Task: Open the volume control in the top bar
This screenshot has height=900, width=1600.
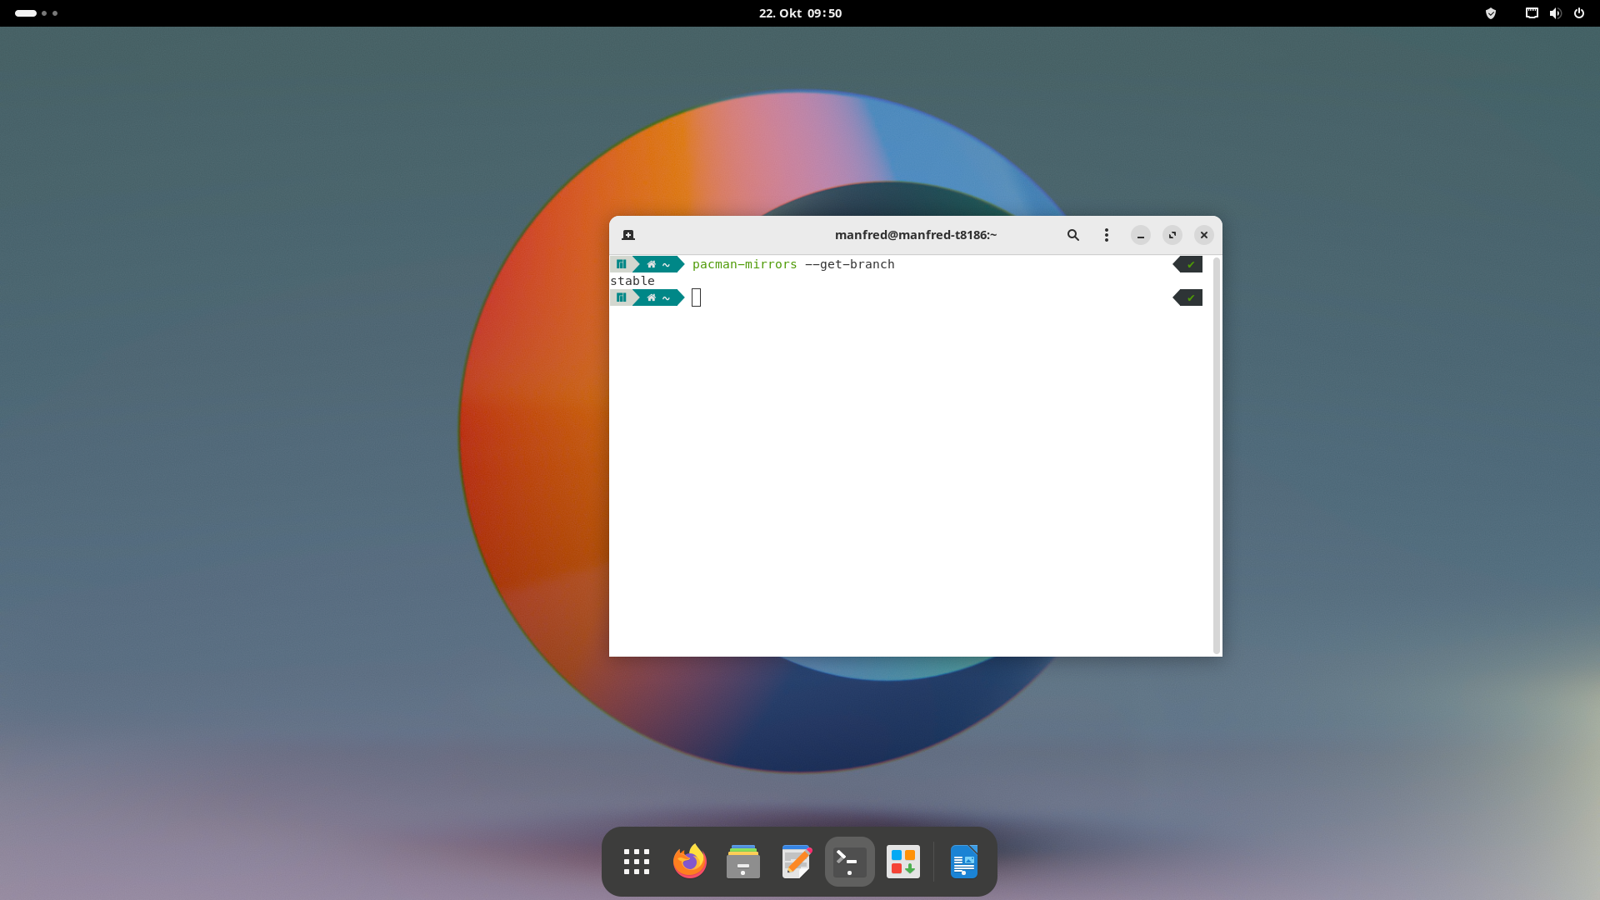Action: tap(1555, 13)
